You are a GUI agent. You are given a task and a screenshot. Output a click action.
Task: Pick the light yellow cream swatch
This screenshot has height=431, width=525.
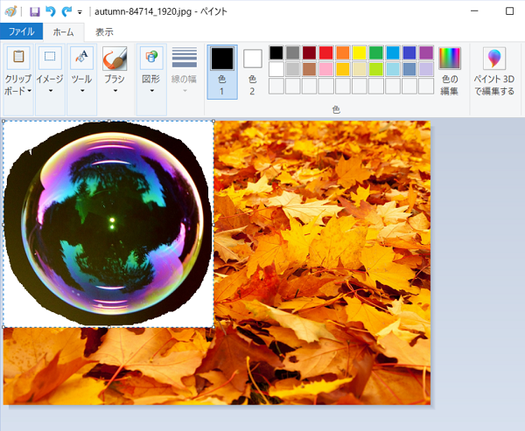click(360, 69)
